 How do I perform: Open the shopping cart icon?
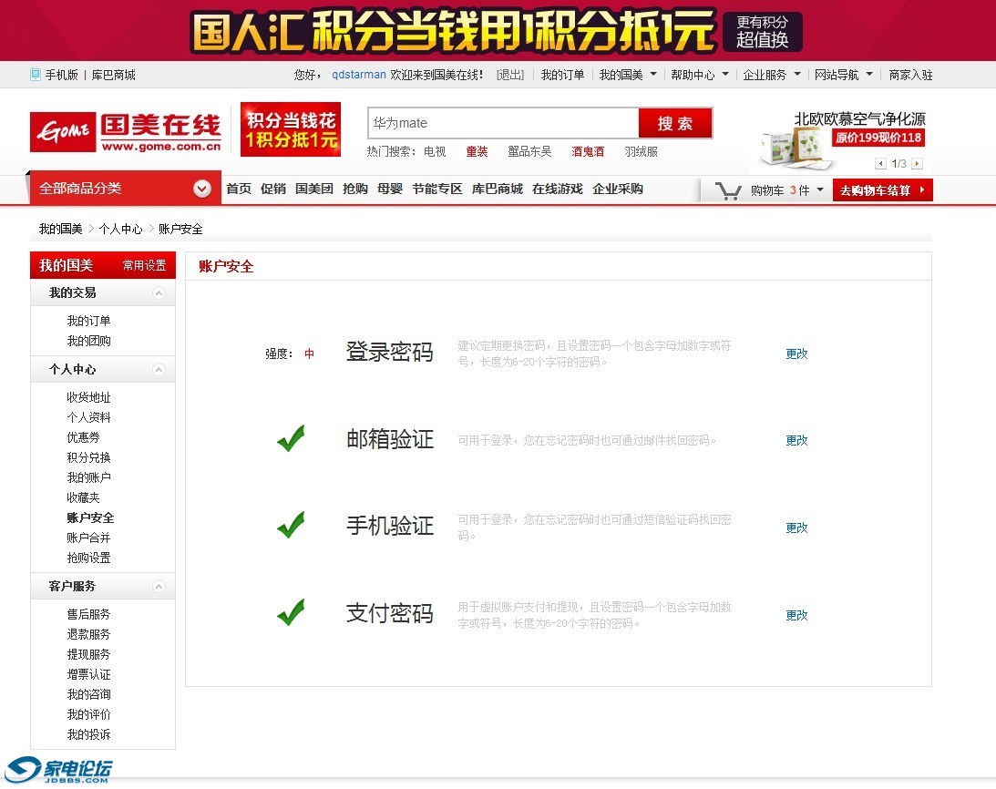pos(728,190)
